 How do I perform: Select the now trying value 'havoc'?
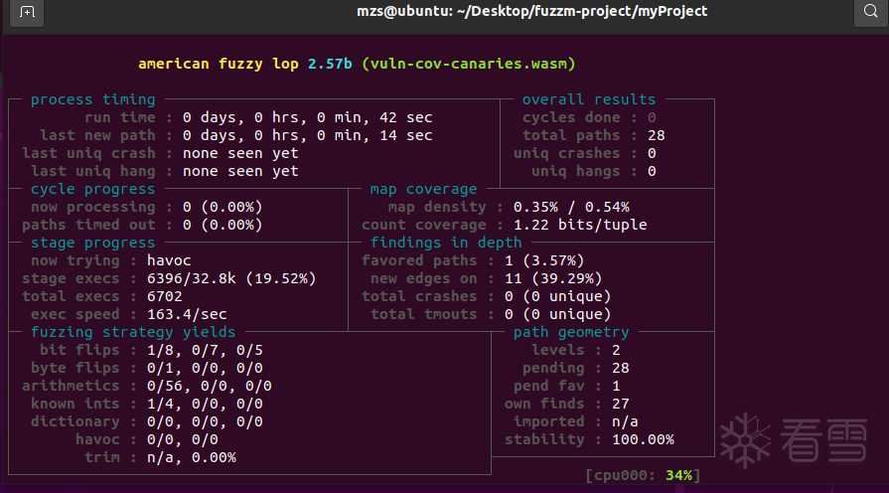[169, 260]
